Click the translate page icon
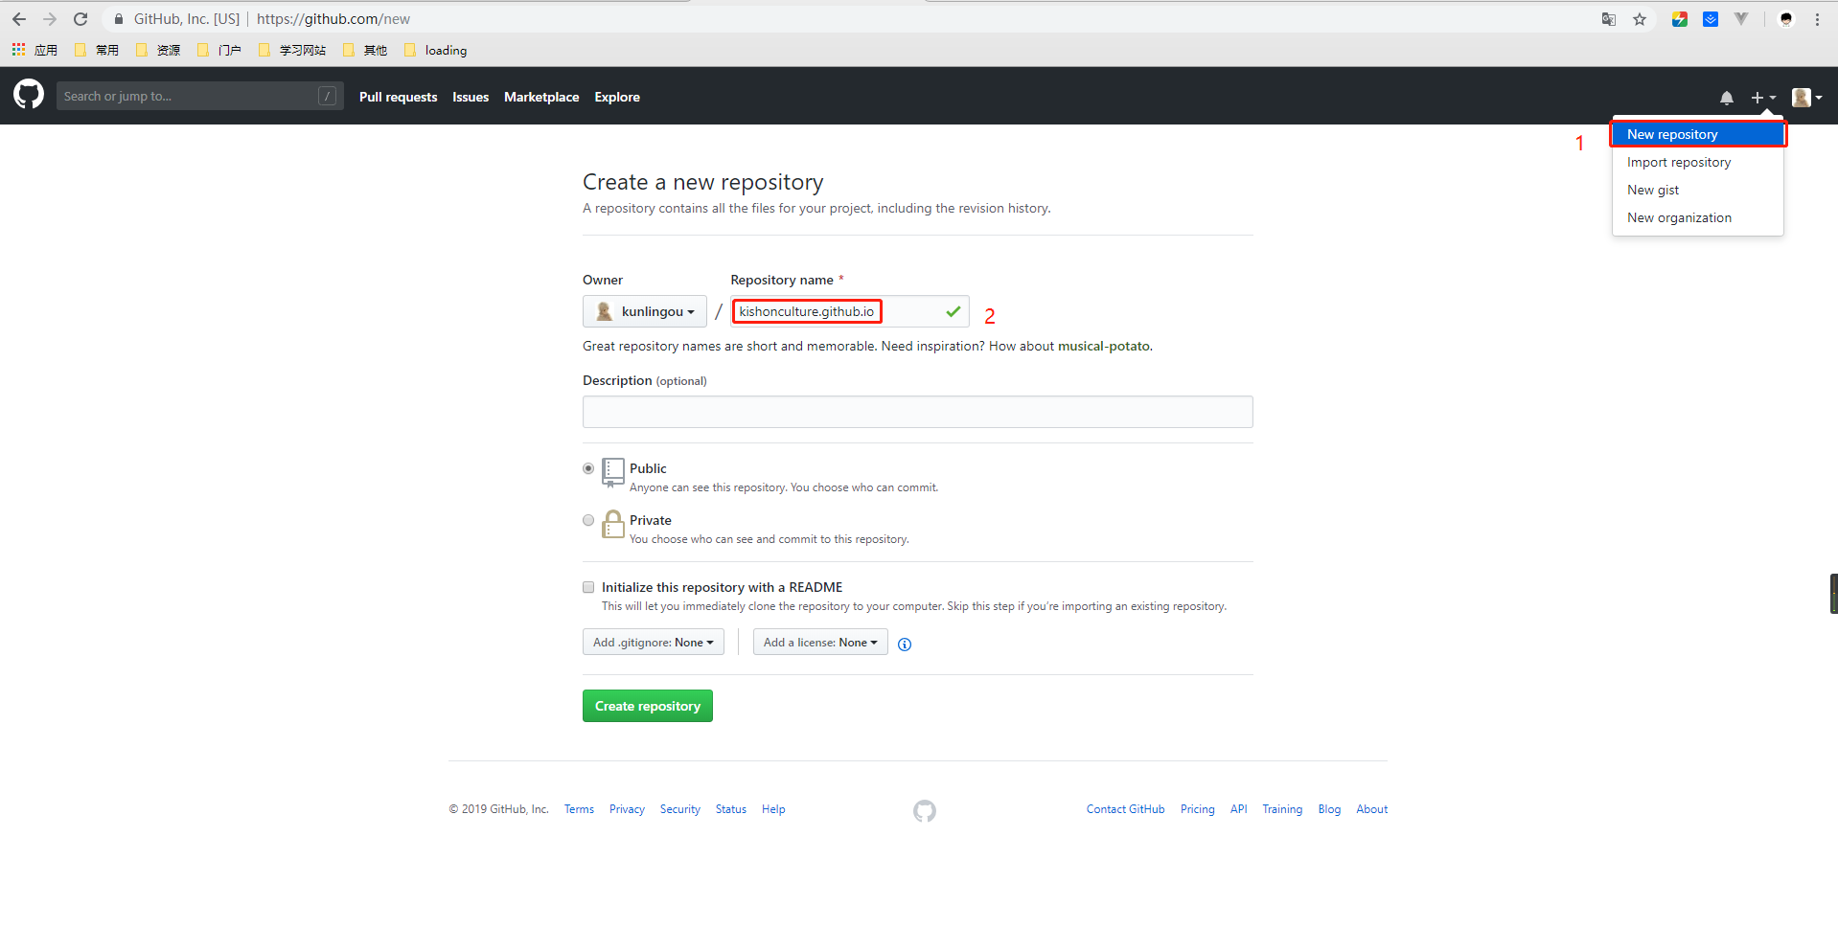The image size is (1838, 928). (x=1609, y=19)
